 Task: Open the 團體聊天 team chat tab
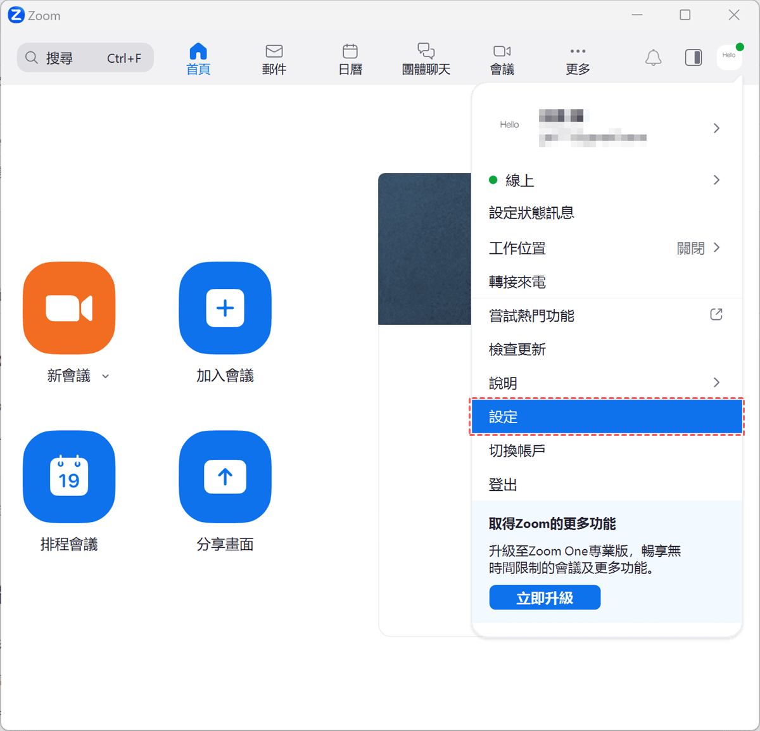point(426,60)
